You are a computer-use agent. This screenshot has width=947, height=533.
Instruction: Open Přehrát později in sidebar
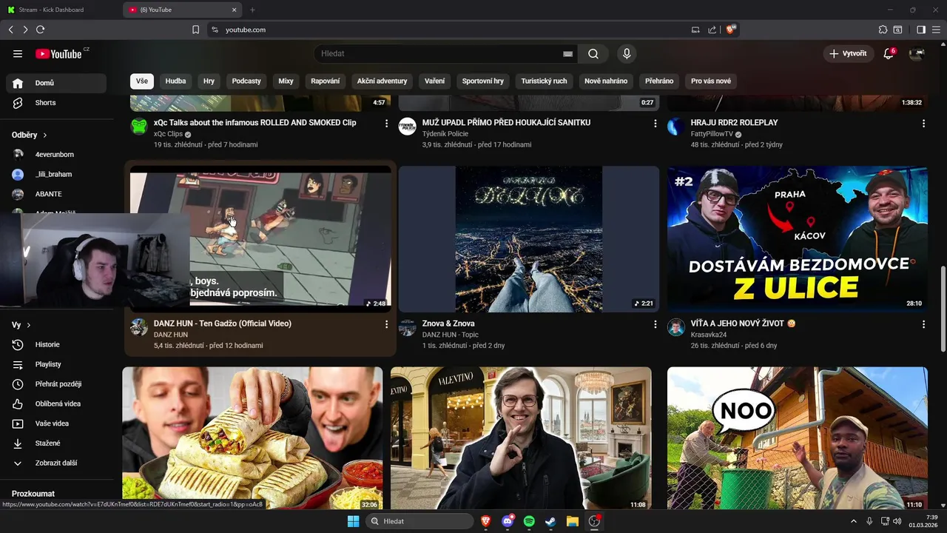[x=56, y=384]
